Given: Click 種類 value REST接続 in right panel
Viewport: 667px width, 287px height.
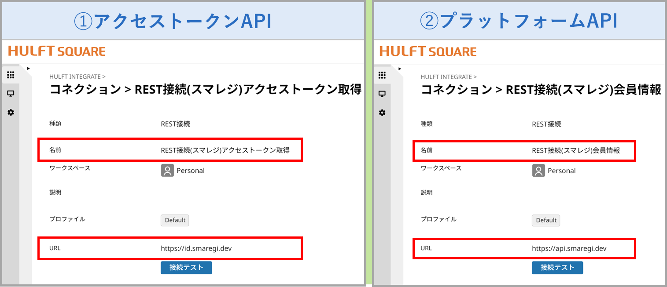Looking at the screenshot, I should click(x=547, y=124).
